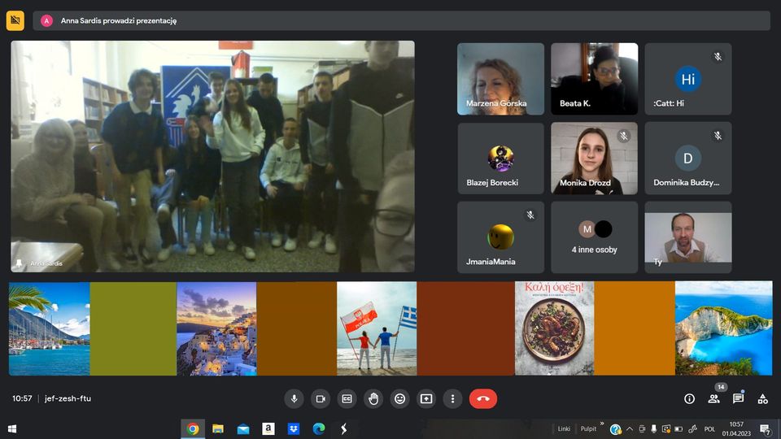Open the activities panel

(762, 398)
